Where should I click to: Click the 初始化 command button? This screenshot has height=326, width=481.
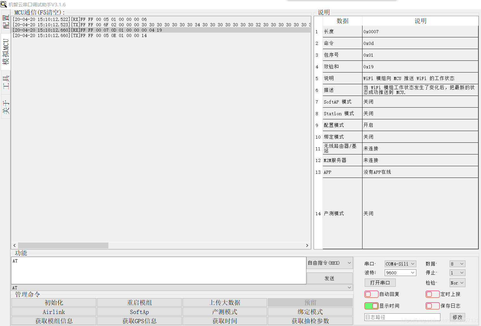(54, 303)
